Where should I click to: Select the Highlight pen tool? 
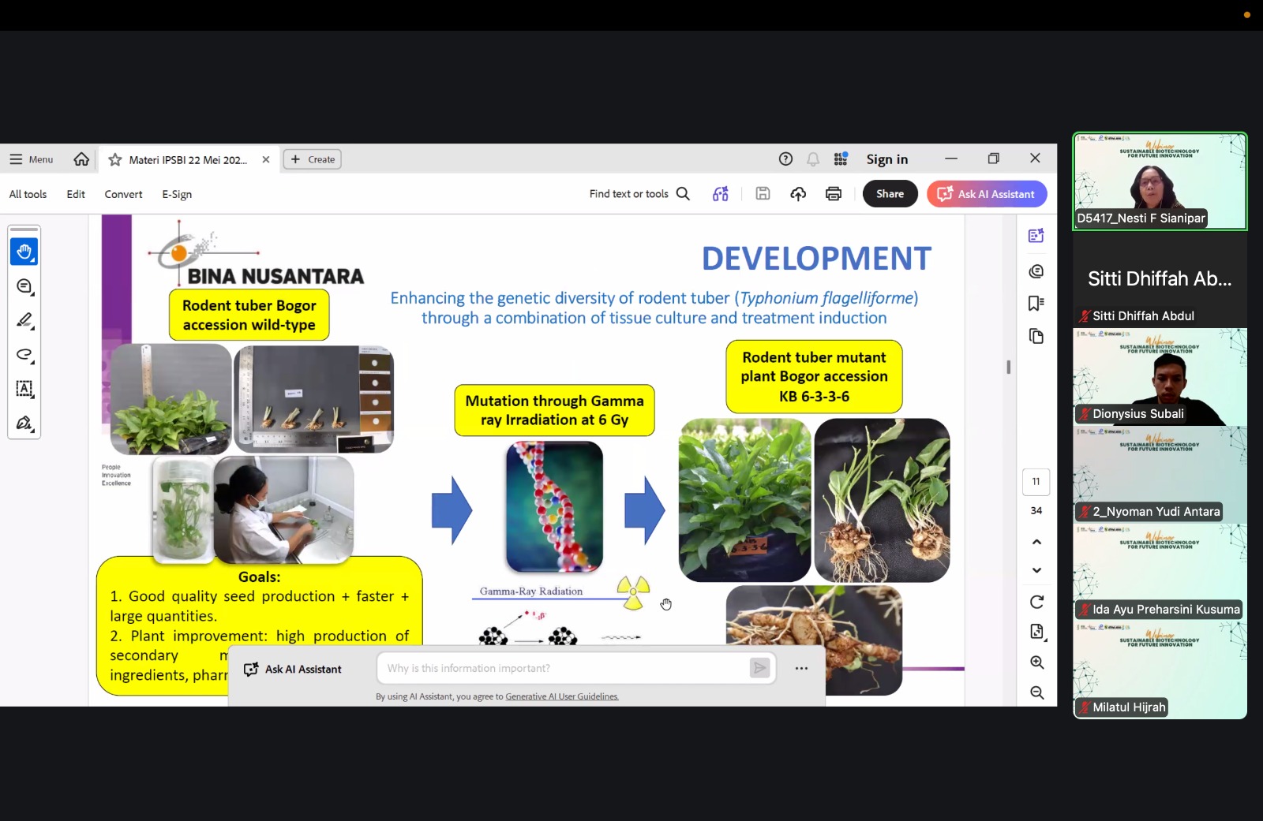[24, 320]
